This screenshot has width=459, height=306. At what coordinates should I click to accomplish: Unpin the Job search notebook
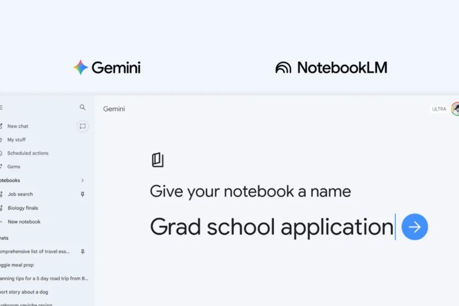[x=82, y=194]
